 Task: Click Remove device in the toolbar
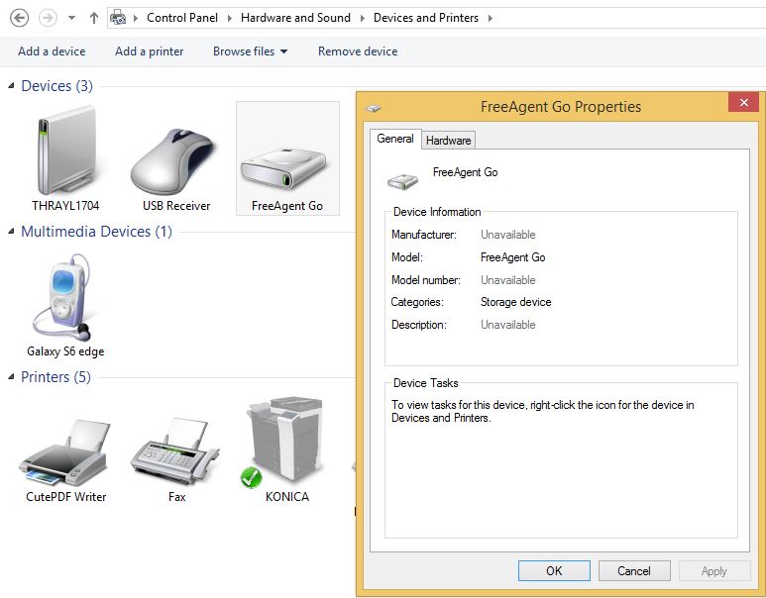(x=358, y=51)
